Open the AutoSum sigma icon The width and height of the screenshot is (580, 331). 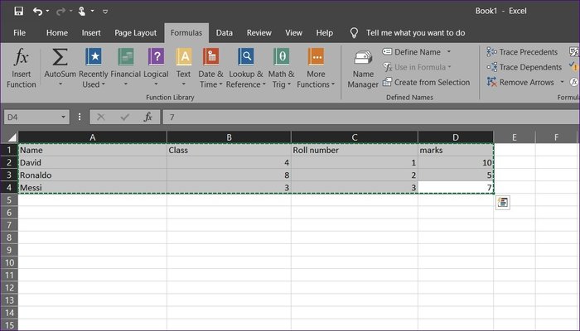pos(60,57)
